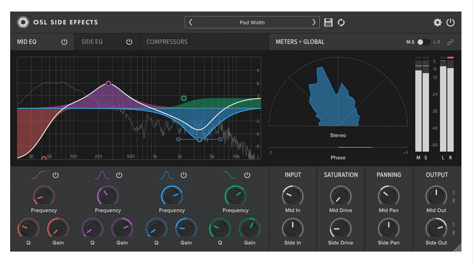The image size is (473, 264).
Task: Click the blue band left Q handle
Action: click(178, 140)
